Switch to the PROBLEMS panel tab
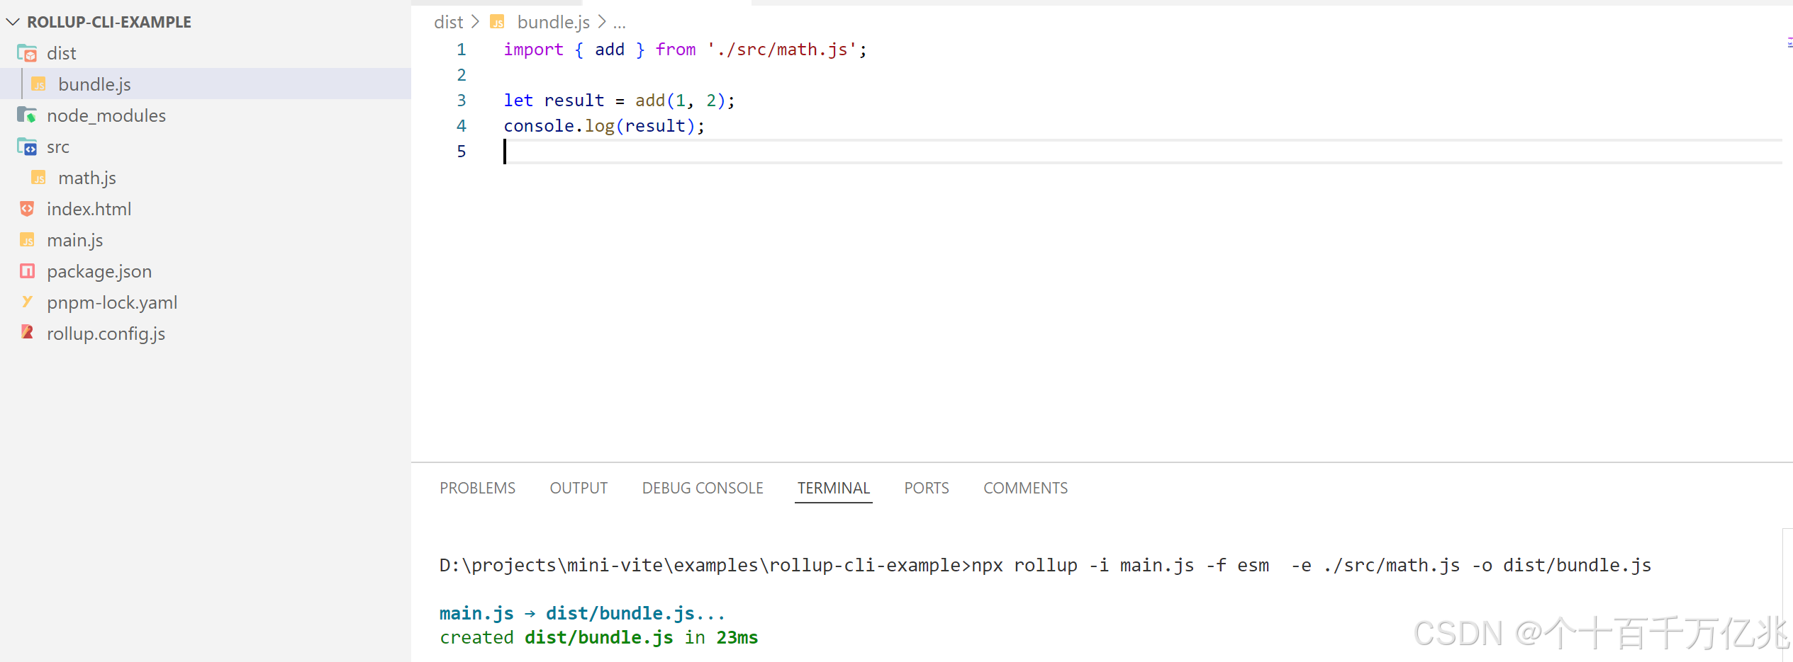 click(477, 488)
